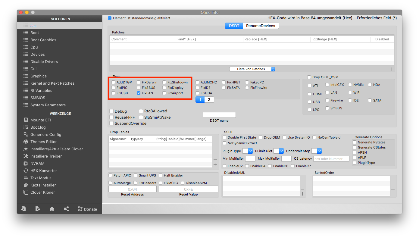Open the Kexts Installer
Image resolution: width=419 pixels, height=238 pixels.
[43, 185]
